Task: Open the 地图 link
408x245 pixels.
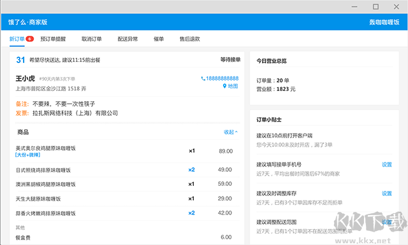Action: pos(233,86)
